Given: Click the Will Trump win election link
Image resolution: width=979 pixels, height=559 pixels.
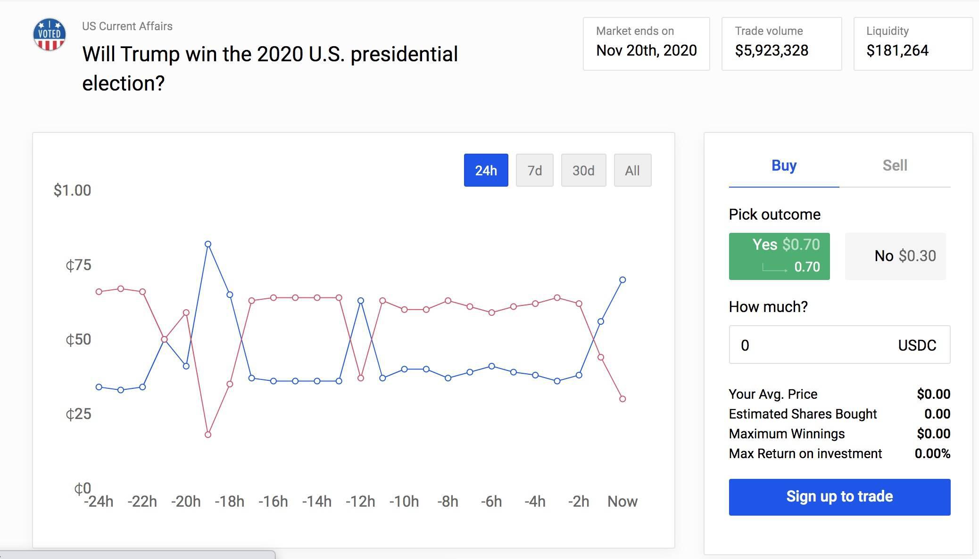Looking at the screenshot, I should tap(269, 68).
